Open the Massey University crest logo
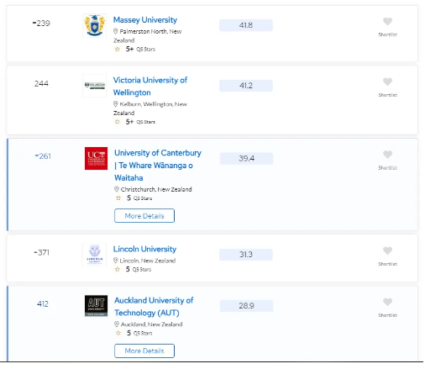Image resolution: width=425 pixels, height=369 pixels. tap(95, 25)
